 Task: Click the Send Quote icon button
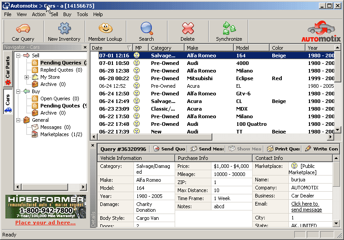[x=169, y=149]
